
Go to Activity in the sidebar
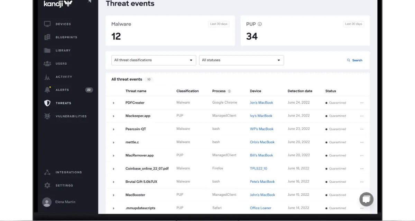(64, 77)
